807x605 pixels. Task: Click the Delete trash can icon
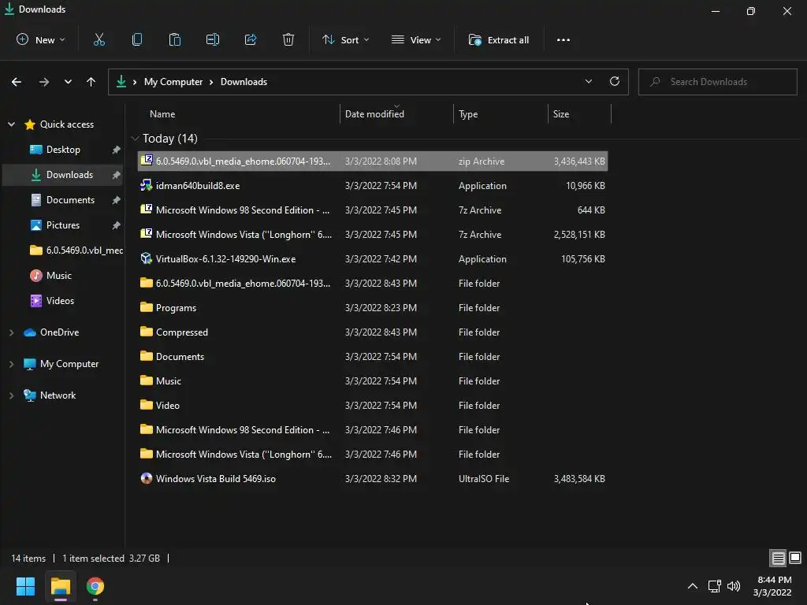pos(288,39)
